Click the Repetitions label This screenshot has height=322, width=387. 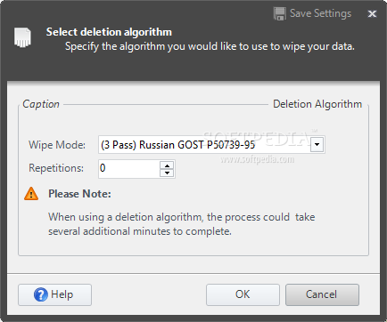(56, 168)
